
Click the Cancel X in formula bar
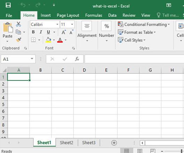click(52, 59)
